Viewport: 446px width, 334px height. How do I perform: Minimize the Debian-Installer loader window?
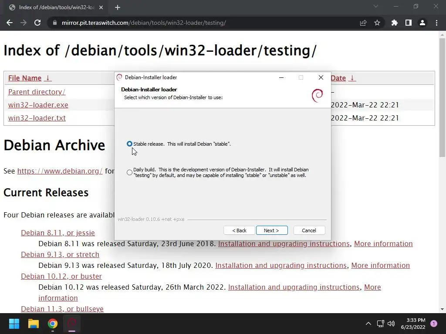(281, 77)
